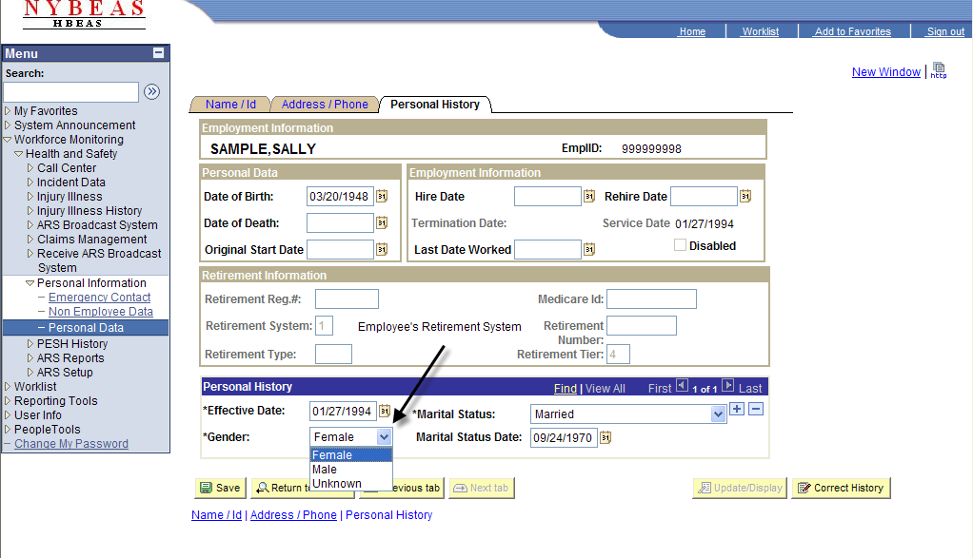Choose Male in the Gender list

coord(351,470)
